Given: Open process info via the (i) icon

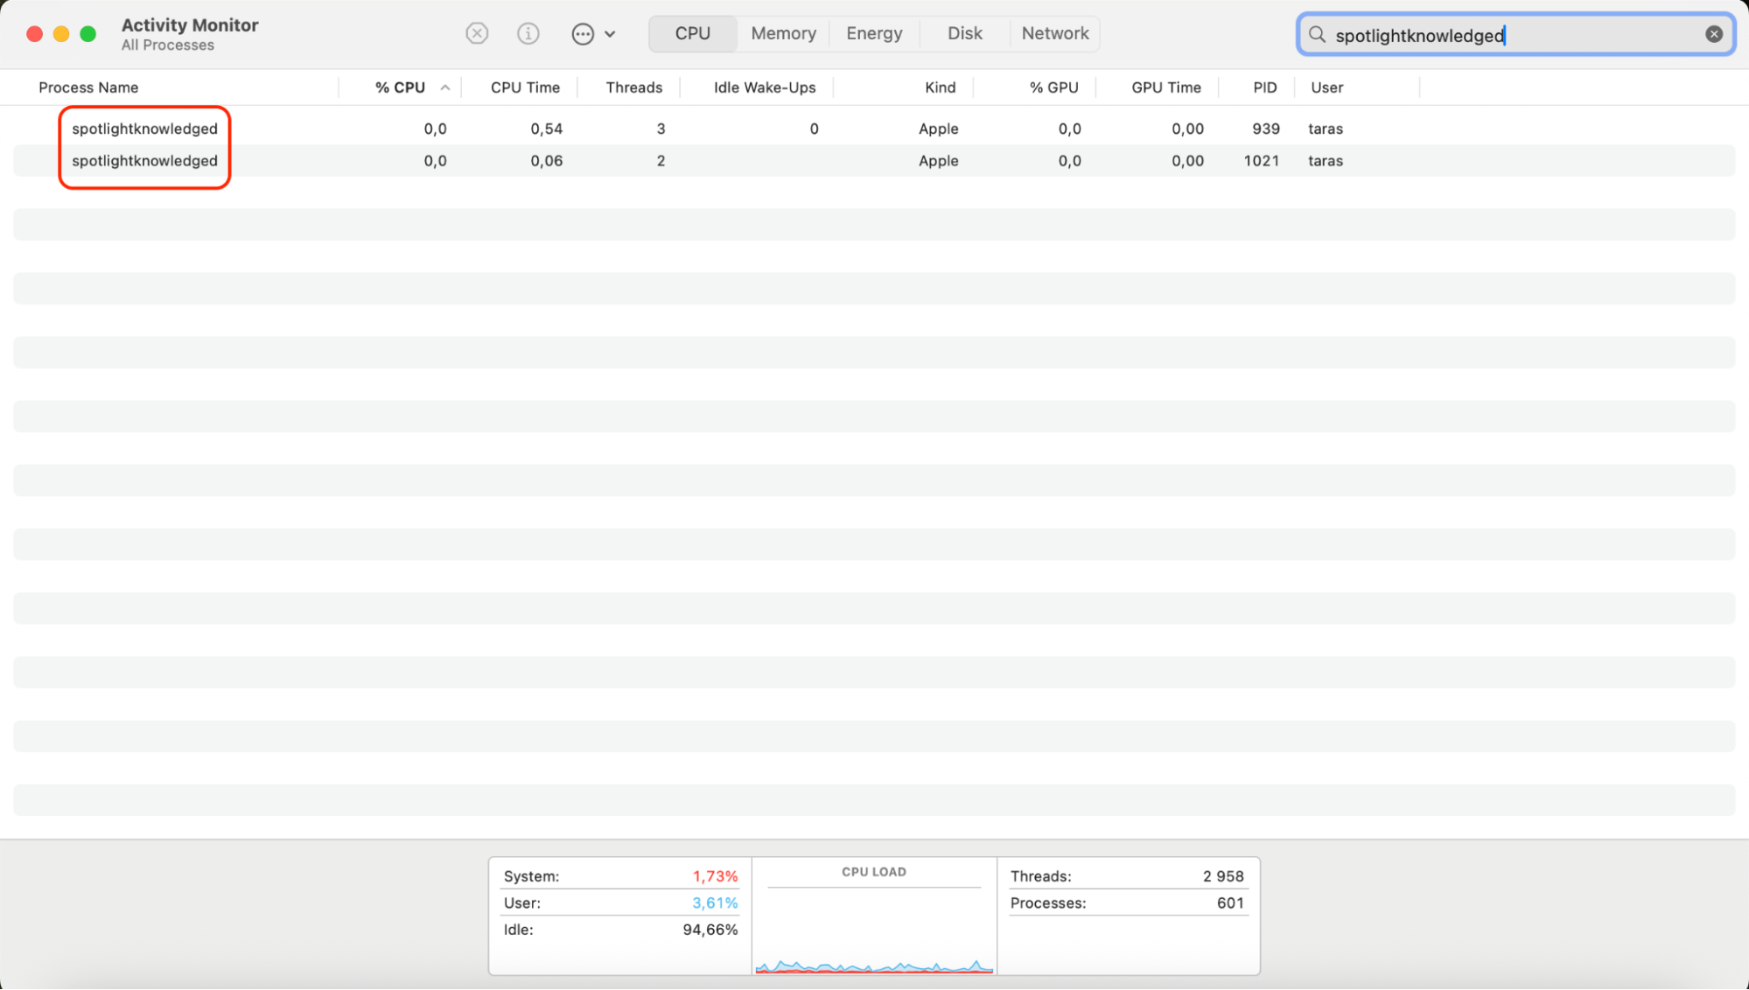Looking at the screenshot, I should point(528,33).
